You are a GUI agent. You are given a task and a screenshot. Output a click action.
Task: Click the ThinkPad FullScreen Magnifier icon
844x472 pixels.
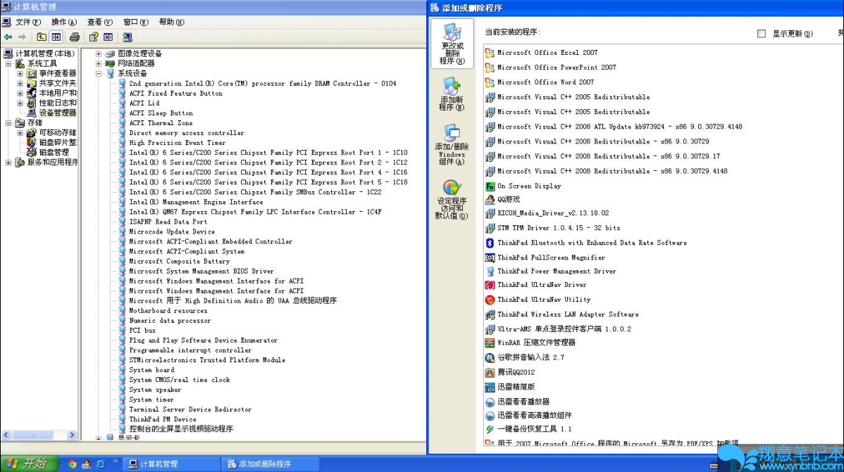(x=490, y=257)
